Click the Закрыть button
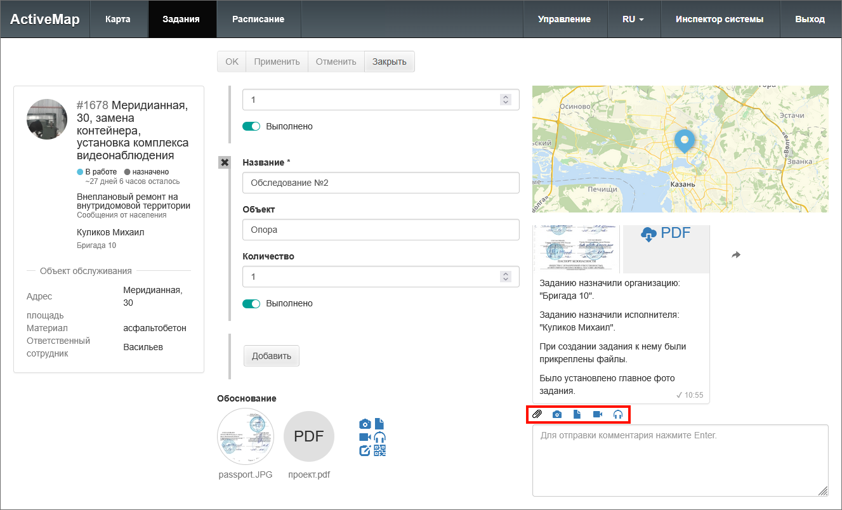Image resolution: width=842 pixels, height=510 pixels. tap(389, 62)
